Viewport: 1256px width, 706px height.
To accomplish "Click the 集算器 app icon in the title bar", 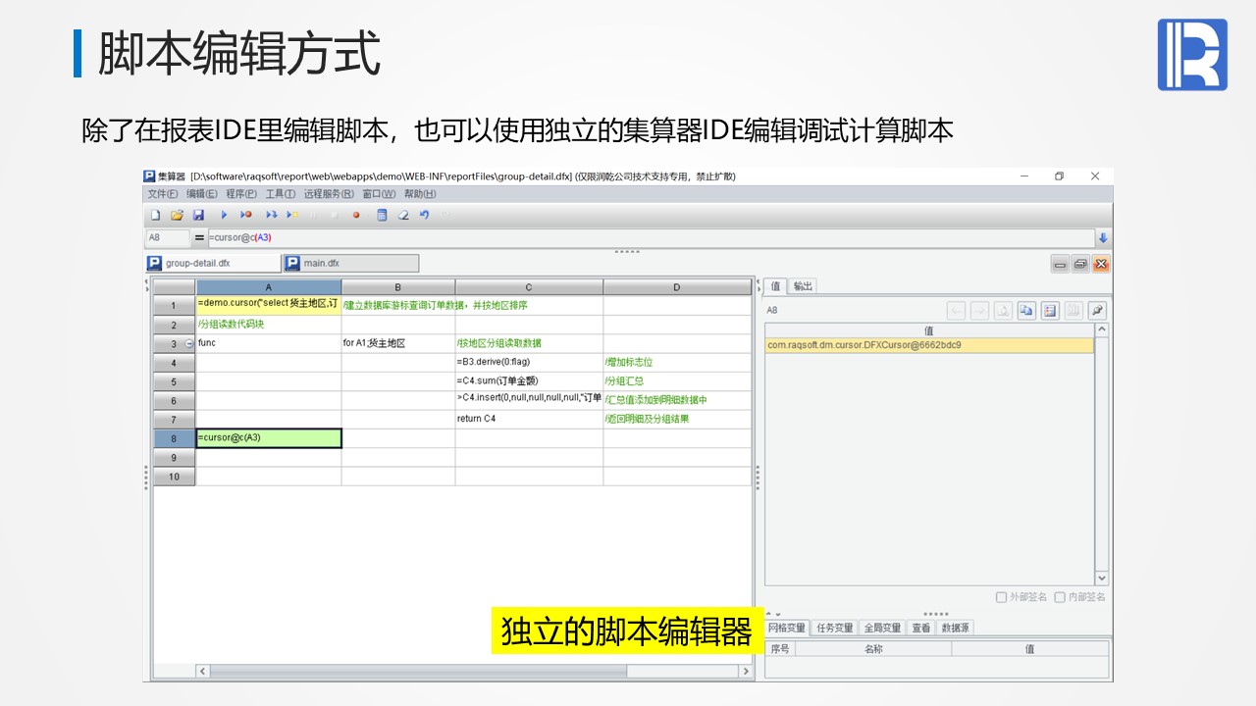I will point(149,176).
